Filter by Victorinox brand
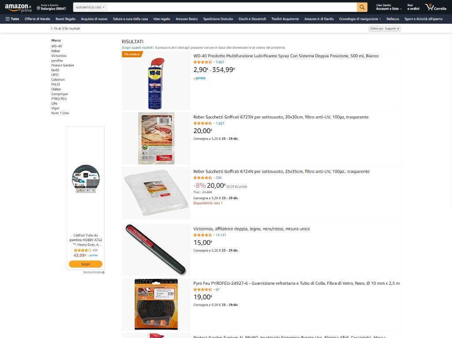Image resolution: width=452 pixels, height=338 pixels. coord(59,56)
